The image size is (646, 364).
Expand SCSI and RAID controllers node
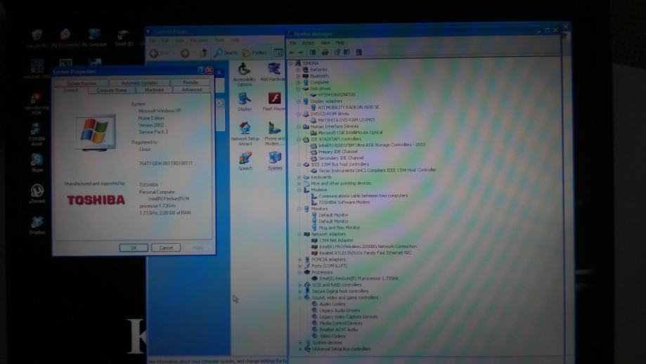point(300,285)
